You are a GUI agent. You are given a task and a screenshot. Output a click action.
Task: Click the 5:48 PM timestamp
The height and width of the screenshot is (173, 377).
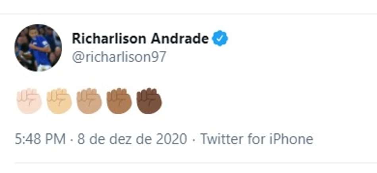click(40, 139)
